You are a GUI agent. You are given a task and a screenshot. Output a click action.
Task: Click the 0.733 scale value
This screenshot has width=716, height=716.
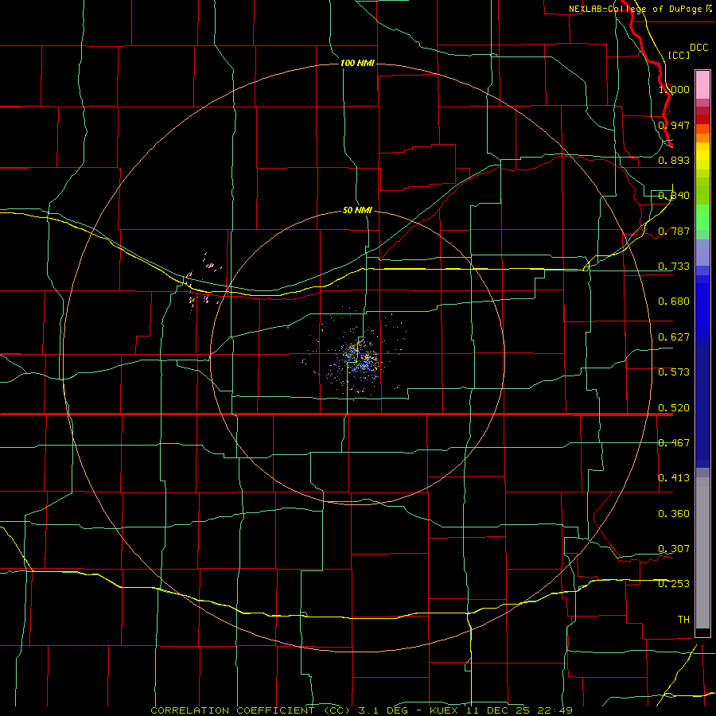click(674, 267)
